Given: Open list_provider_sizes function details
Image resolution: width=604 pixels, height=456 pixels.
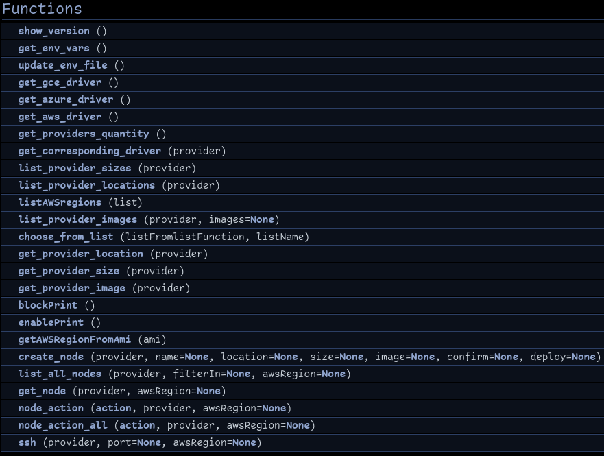Looking at the screenshot, I should tap(75, 168).
